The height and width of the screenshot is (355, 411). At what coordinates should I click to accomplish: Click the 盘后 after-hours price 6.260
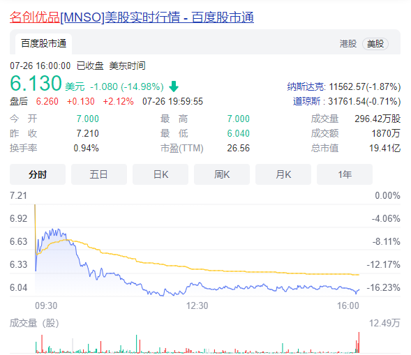pos(47,101)
